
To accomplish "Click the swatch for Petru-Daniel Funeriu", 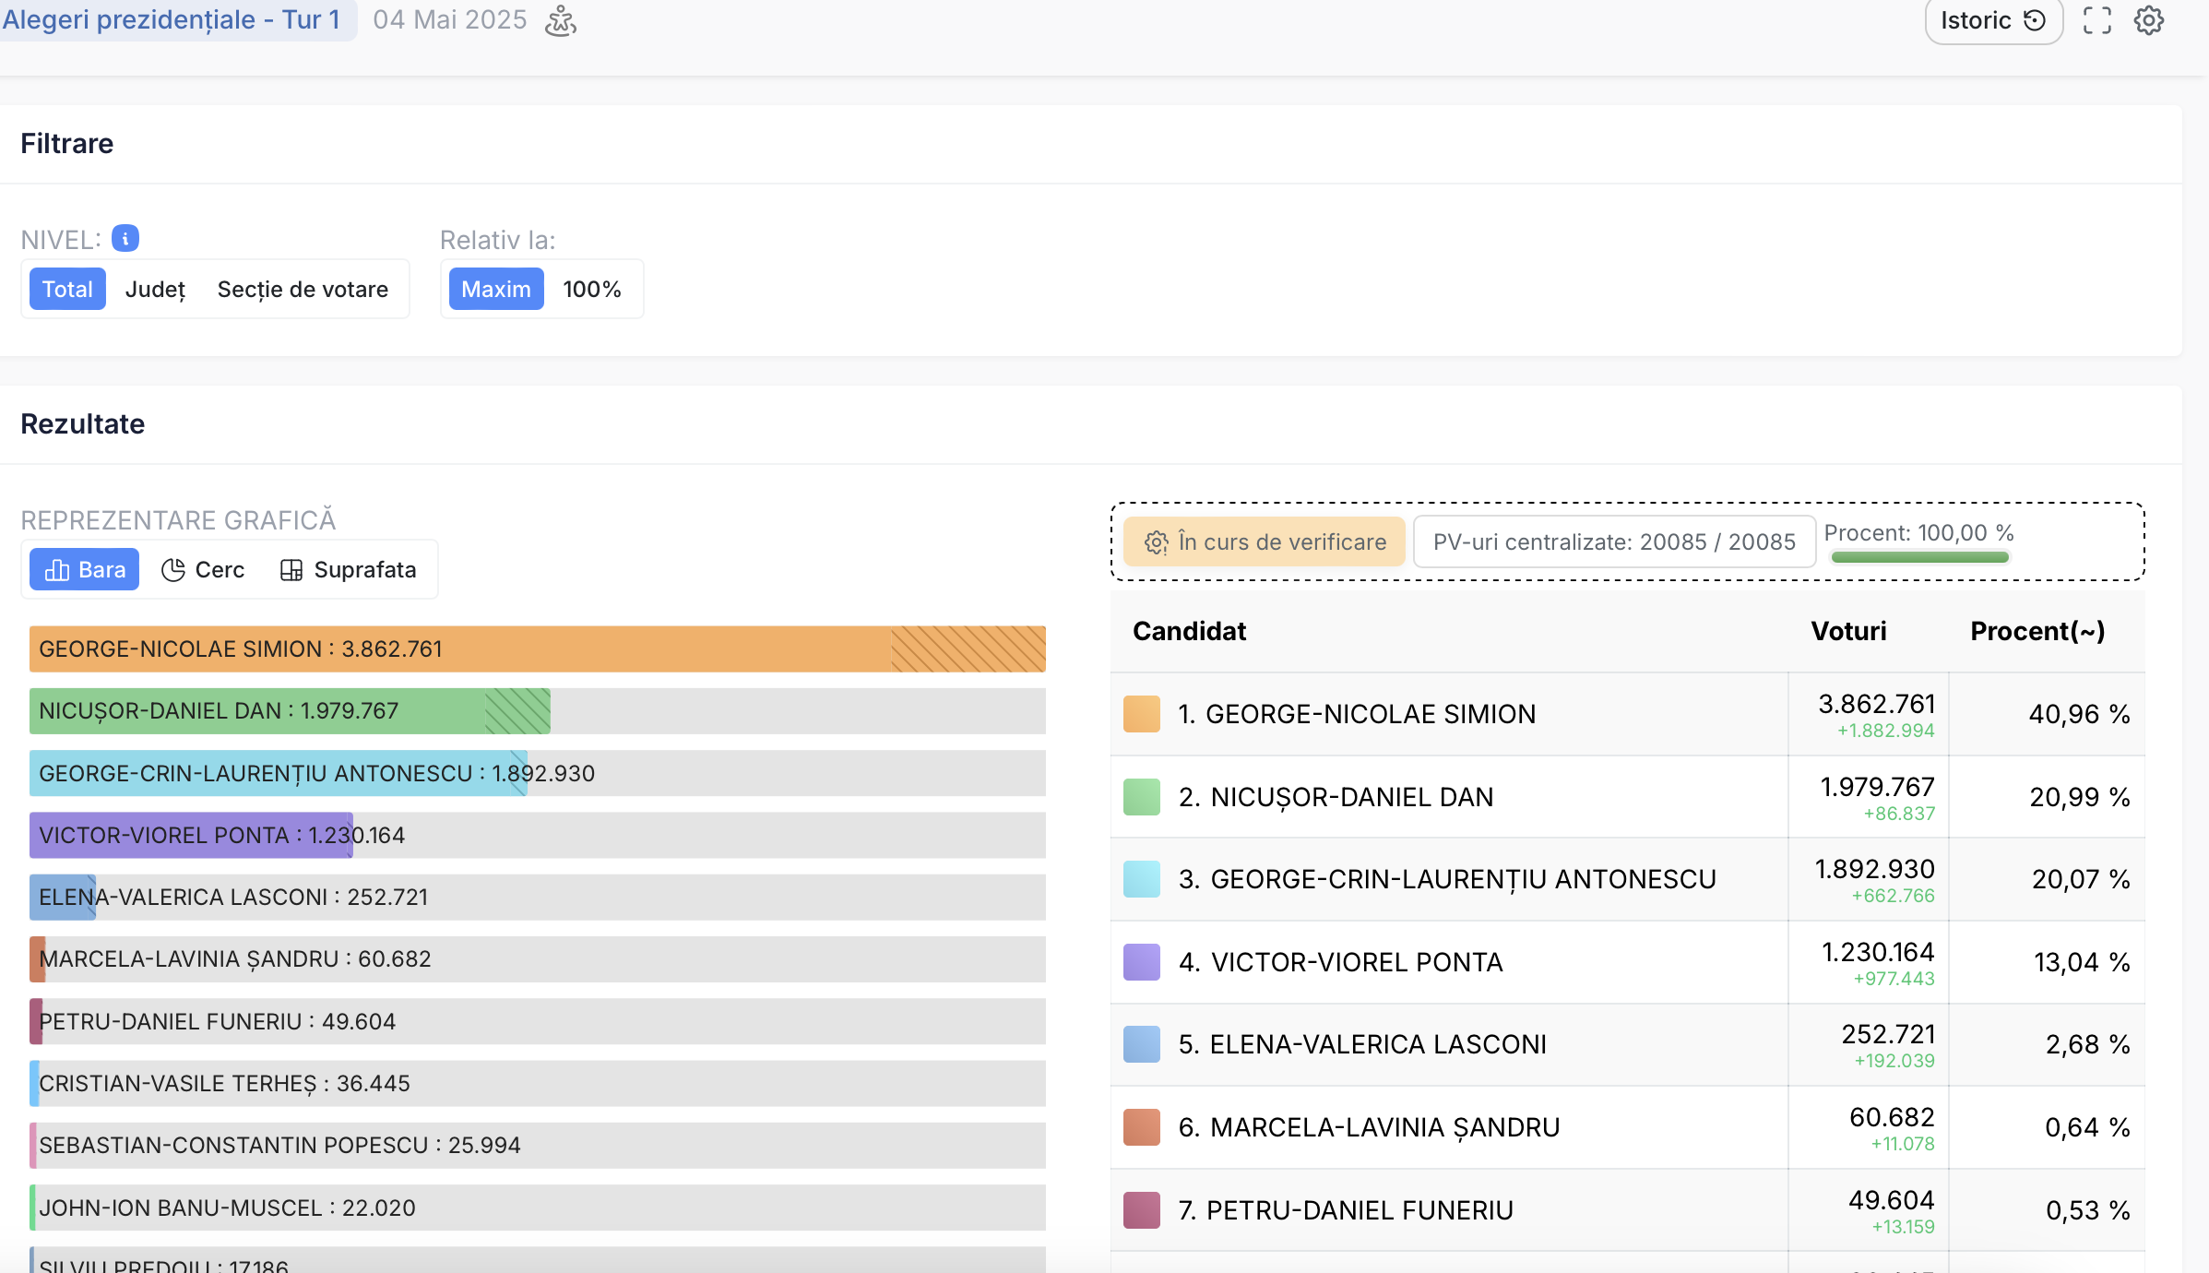I will 1141,1210.
